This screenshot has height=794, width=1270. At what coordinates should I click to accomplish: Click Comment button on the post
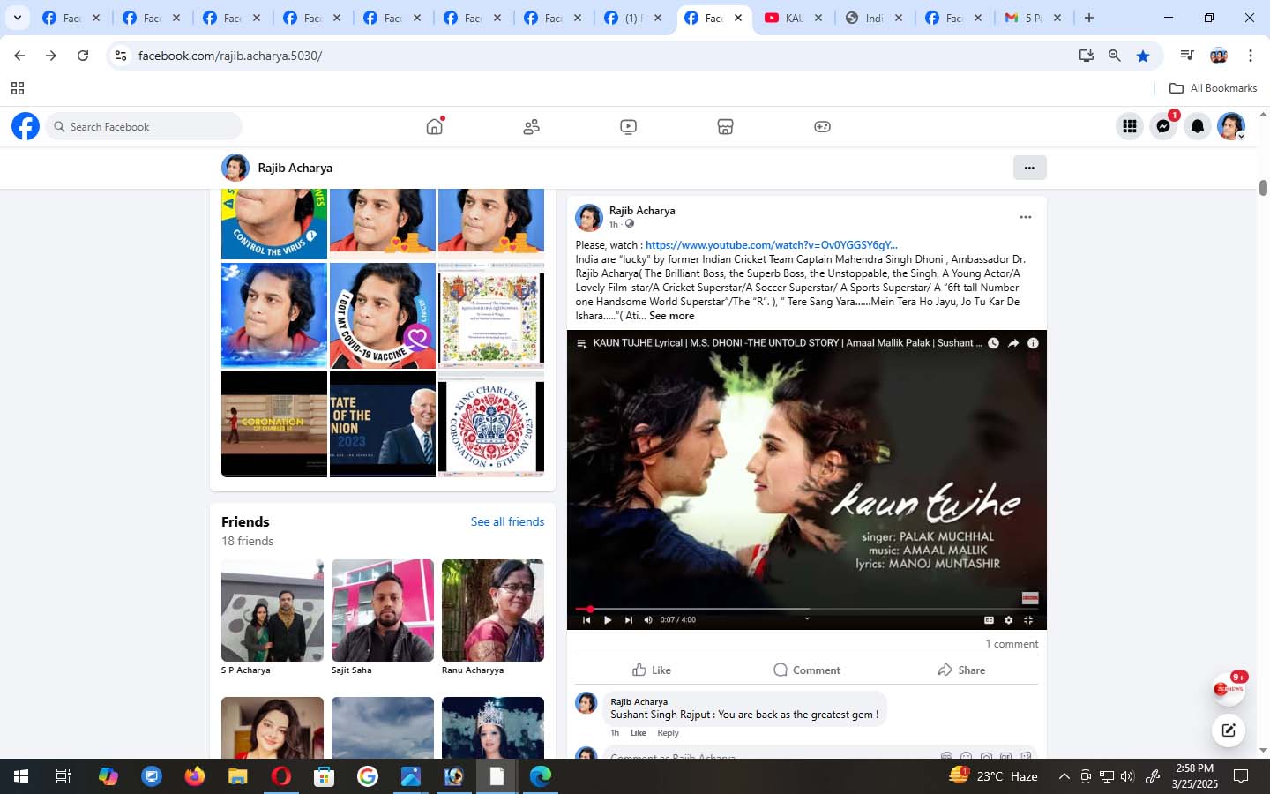tap(806, 670)
